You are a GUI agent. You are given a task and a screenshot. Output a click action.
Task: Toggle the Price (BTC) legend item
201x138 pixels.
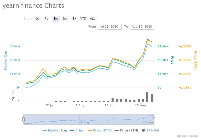click(100, 130)
